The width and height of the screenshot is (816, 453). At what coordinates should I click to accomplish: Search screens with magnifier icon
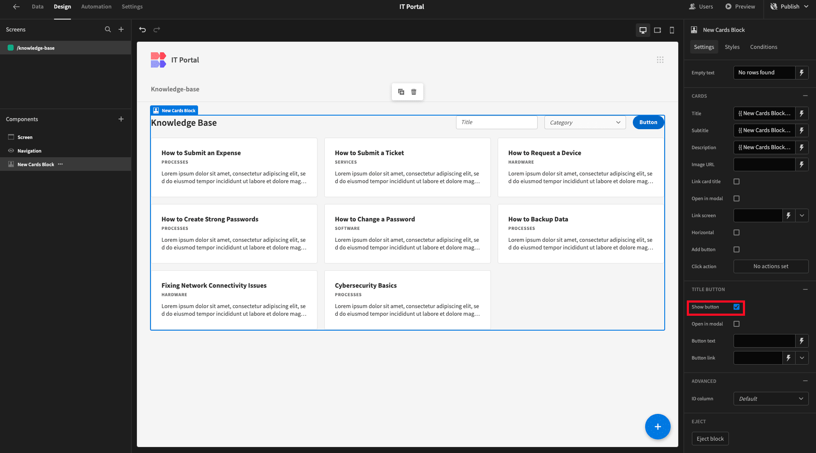click(108, 29)
